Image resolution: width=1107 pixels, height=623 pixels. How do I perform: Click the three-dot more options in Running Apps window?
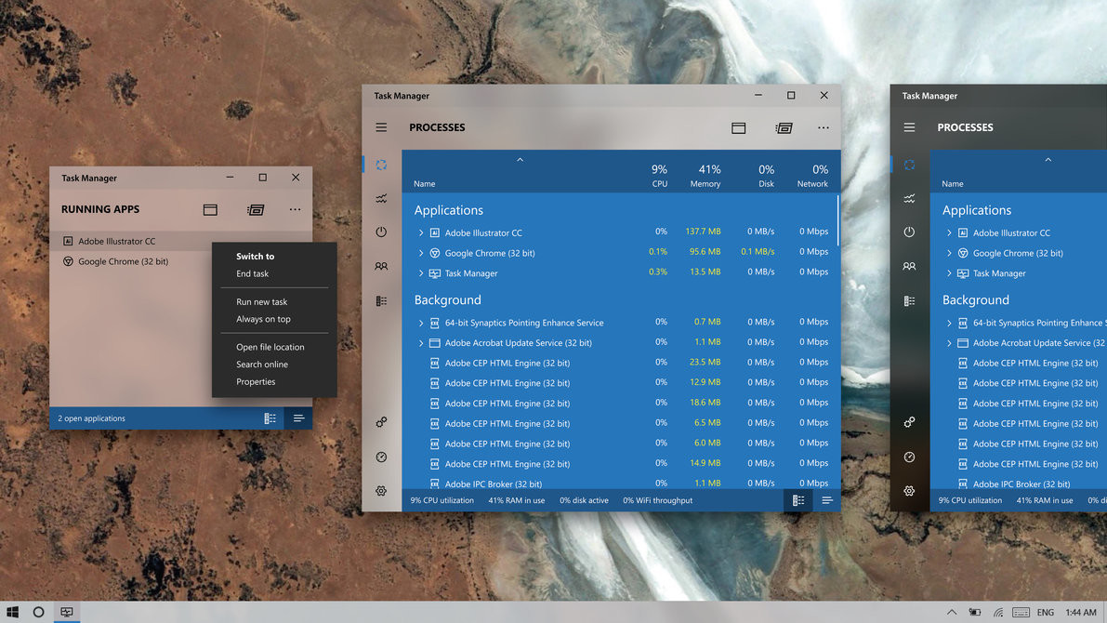[295, 209]
